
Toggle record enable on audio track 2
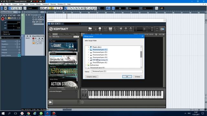pos(33,38)
